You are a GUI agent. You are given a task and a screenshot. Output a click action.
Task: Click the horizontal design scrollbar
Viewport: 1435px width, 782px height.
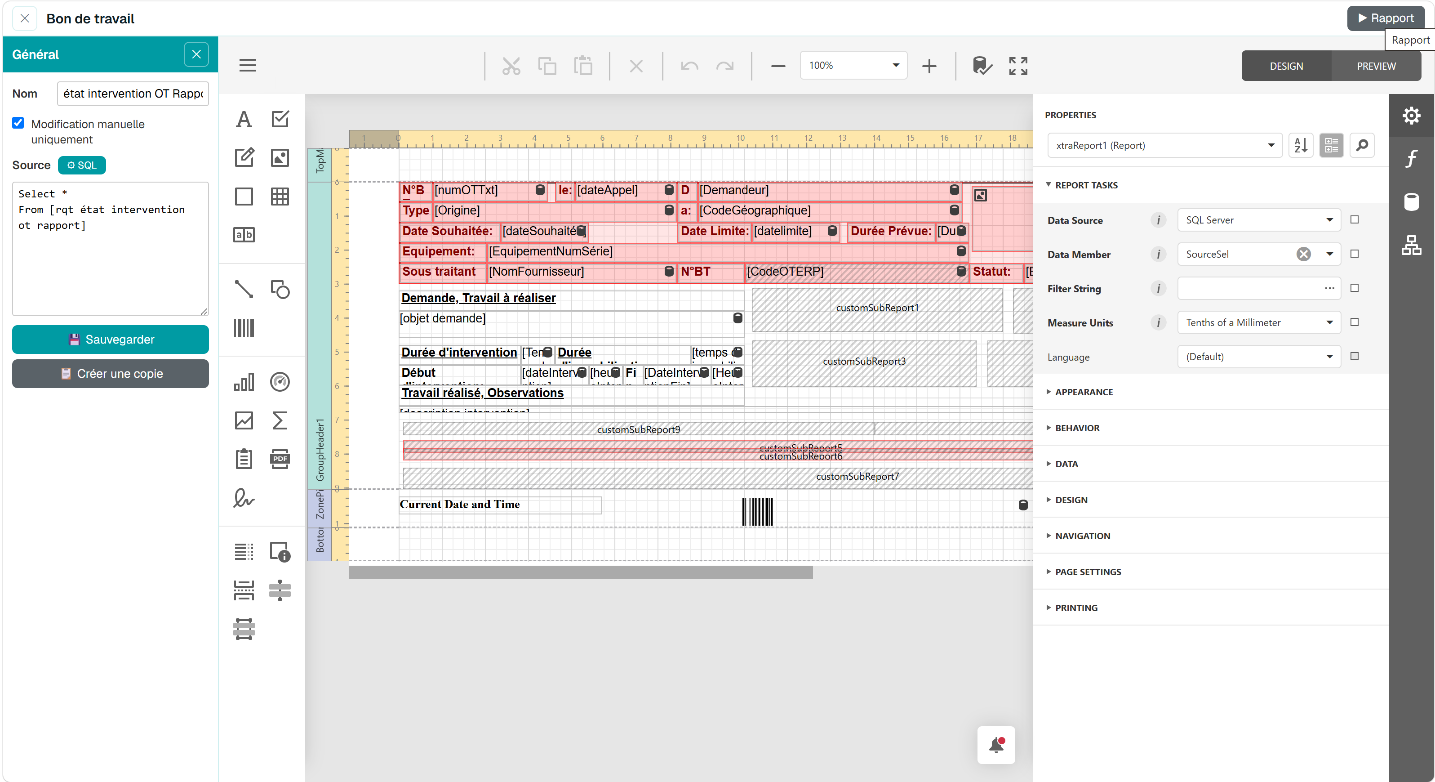point(581,572)
